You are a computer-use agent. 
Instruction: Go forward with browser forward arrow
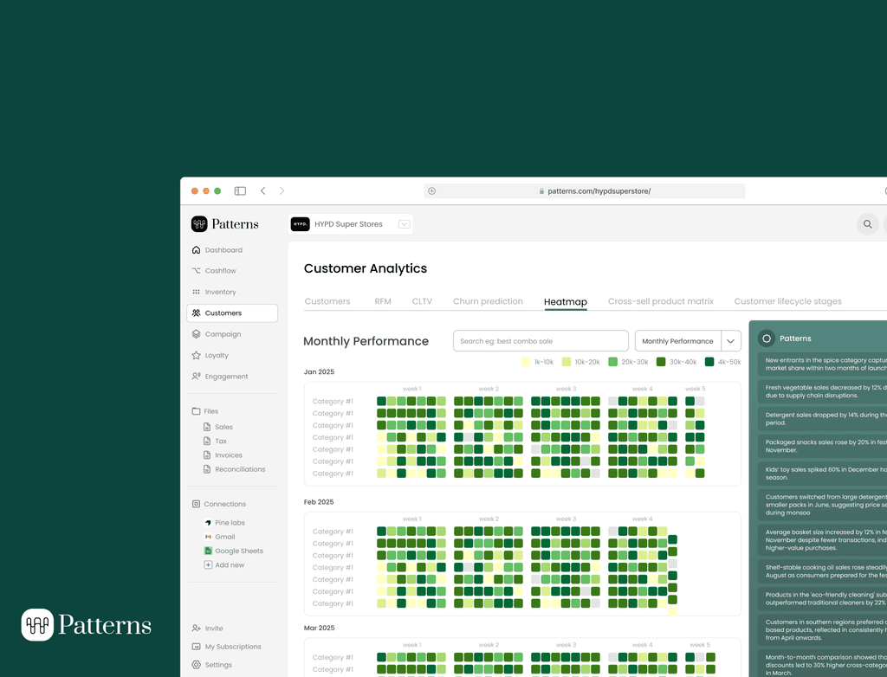tap(282, 191)
